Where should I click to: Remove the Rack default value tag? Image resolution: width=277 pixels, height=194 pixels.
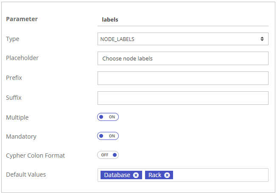[x=167, y=175]
